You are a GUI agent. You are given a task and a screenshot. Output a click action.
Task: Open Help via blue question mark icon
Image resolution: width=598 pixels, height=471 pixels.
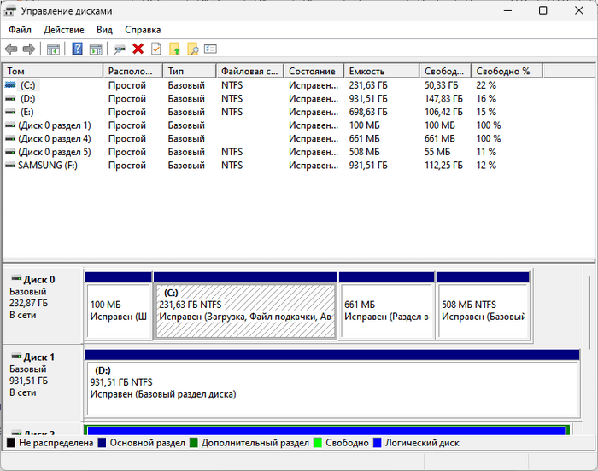coord(77,49)
